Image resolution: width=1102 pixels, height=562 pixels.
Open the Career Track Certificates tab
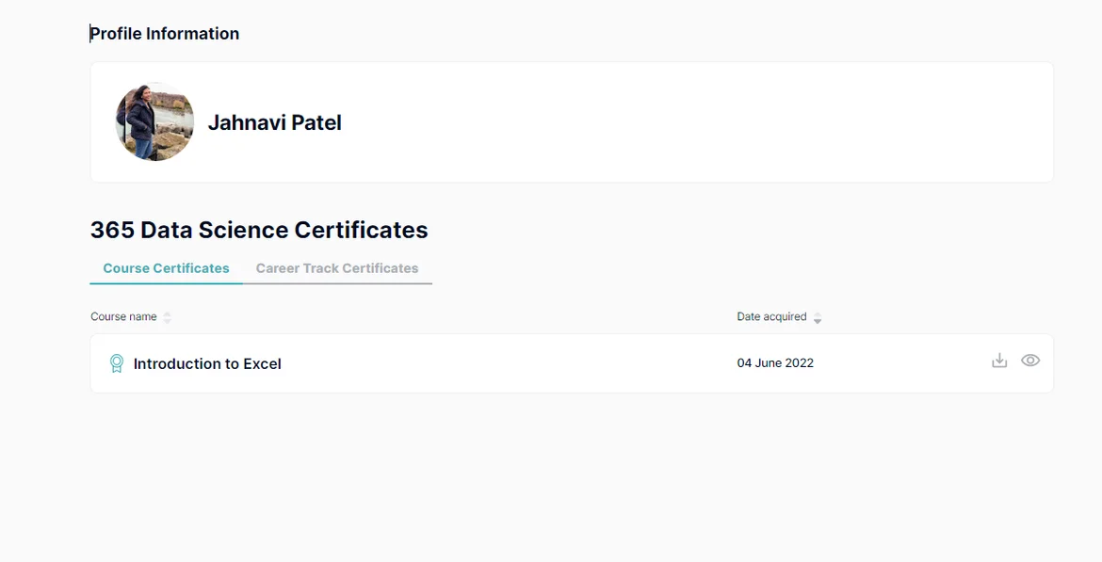pyautogui.click(x=337, y=268)
